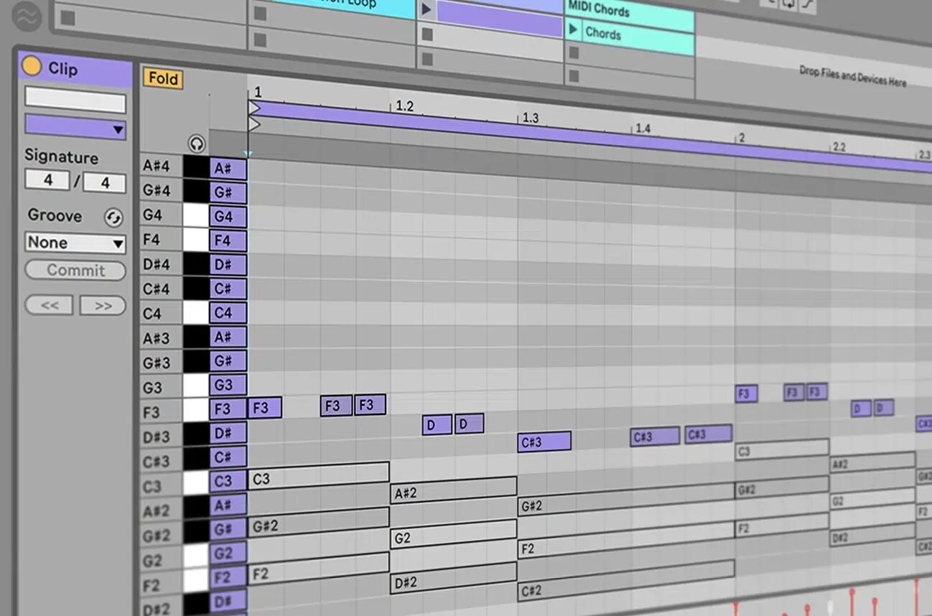Toggle the yellow Clip activator circle
The image size is (932, 616).
pyautogui.click(x=32, y=66)
